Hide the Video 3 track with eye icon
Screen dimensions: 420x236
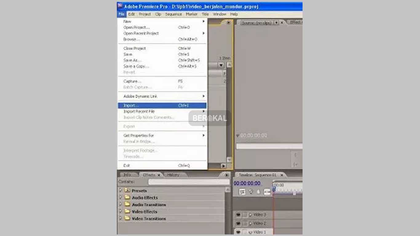pyautogui.click(x=238, y=215)
